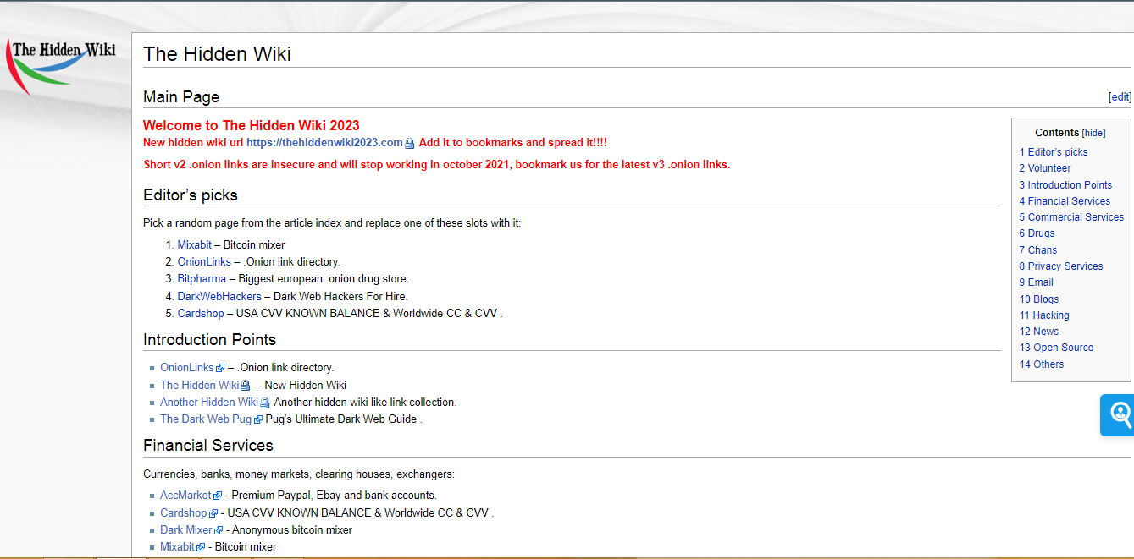Viewport: 1134px width, 559px height.
Task: Hide the Contents box
Action: point(1093,133)
